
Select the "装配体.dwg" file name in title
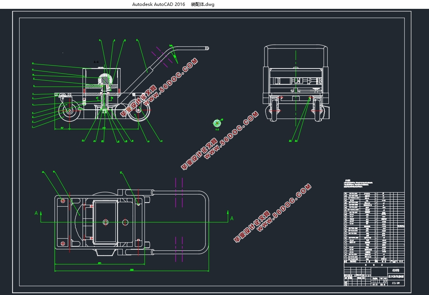(x=202, y=4)
